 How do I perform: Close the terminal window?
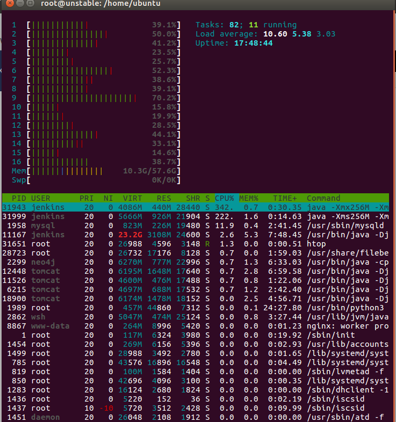coord(8,4)
